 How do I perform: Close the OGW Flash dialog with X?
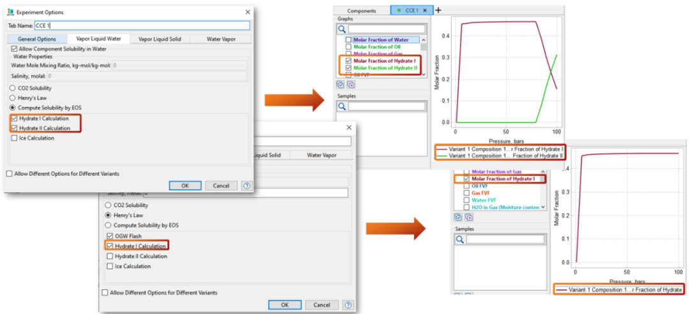point(349,127)
